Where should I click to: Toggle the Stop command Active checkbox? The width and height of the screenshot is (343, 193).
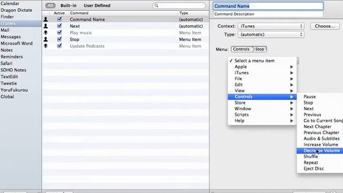(59, 39)
